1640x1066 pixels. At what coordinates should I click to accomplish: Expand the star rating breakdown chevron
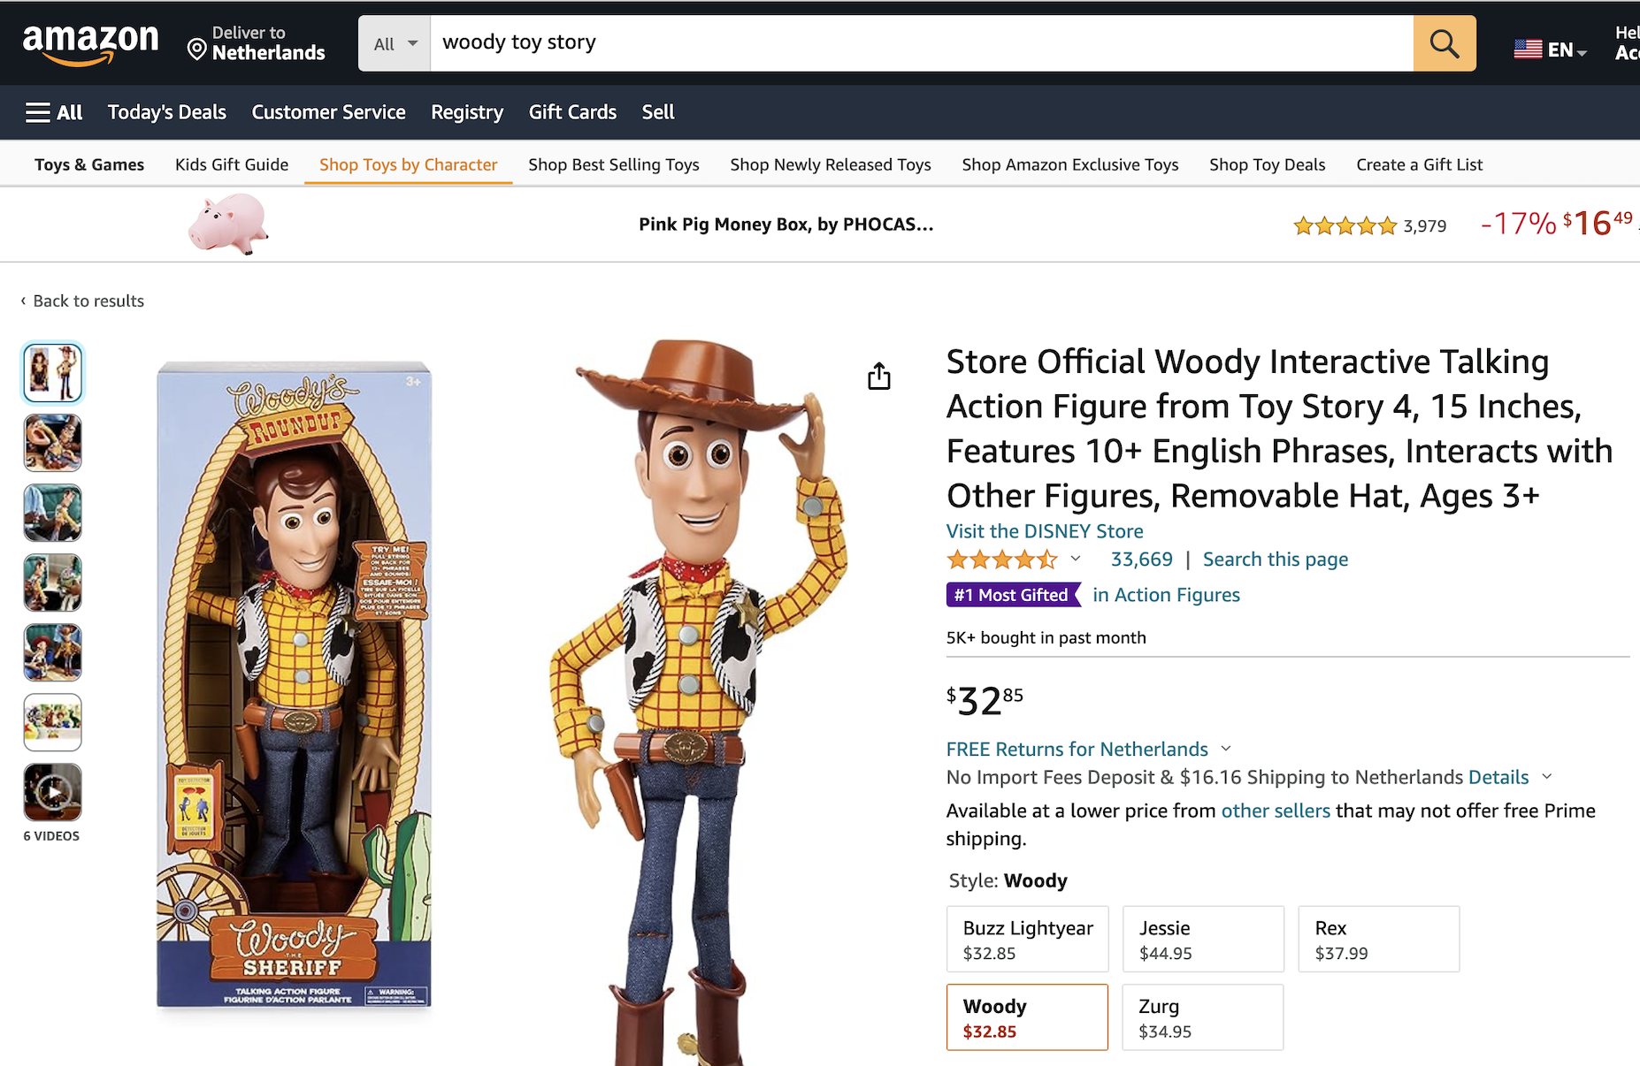(1076, 559)
